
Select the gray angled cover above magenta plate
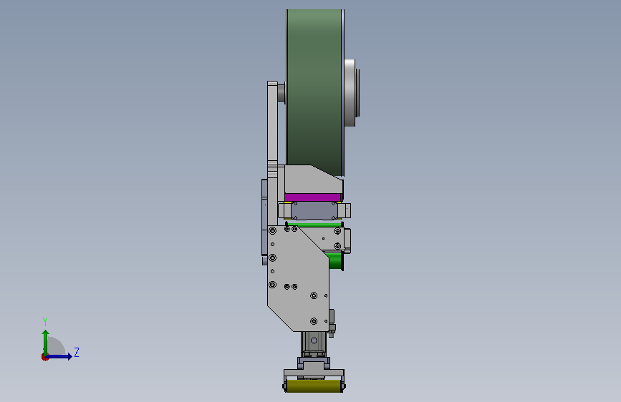[x=313, y=180]
